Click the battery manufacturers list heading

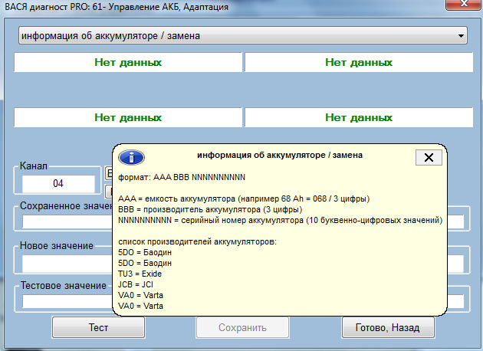click(x=198, y=241)
